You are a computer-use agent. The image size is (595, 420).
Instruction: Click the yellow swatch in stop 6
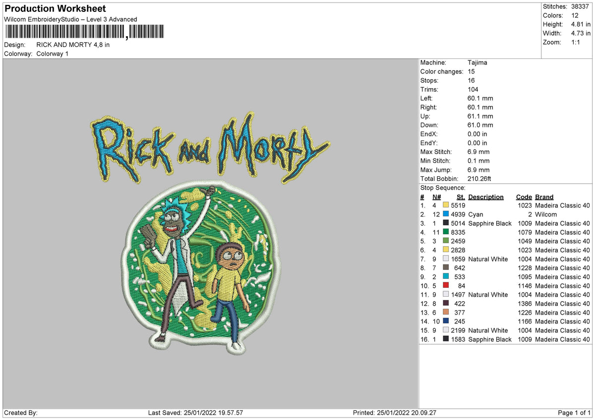446,250
